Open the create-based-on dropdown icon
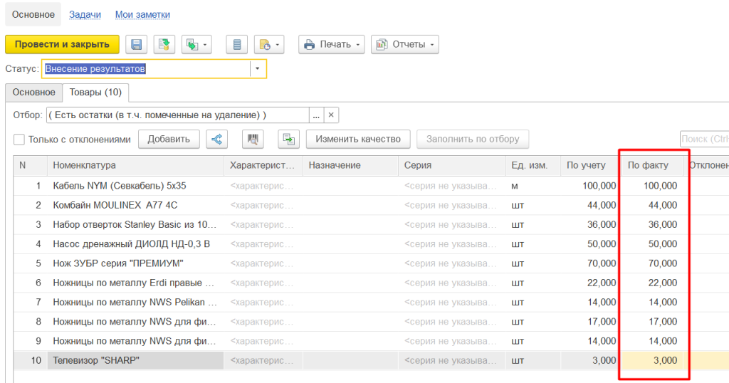This screenshot has height=383, width=729. (x=196, y=45)
